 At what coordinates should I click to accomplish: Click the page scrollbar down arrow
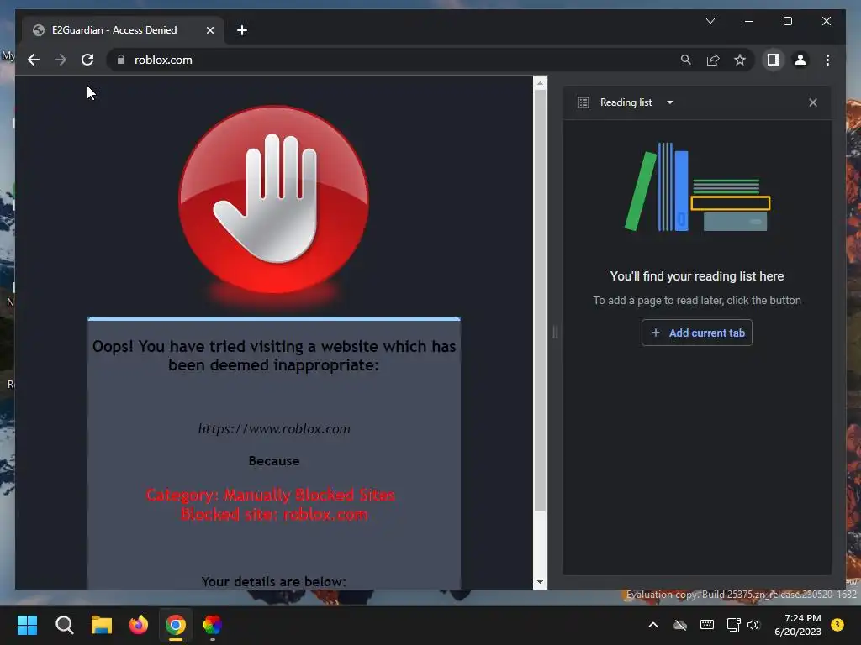540,582
